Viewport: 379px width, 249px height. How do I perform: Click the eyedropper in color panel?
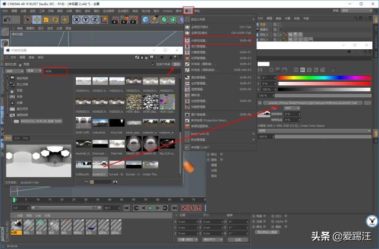point(333,70)
